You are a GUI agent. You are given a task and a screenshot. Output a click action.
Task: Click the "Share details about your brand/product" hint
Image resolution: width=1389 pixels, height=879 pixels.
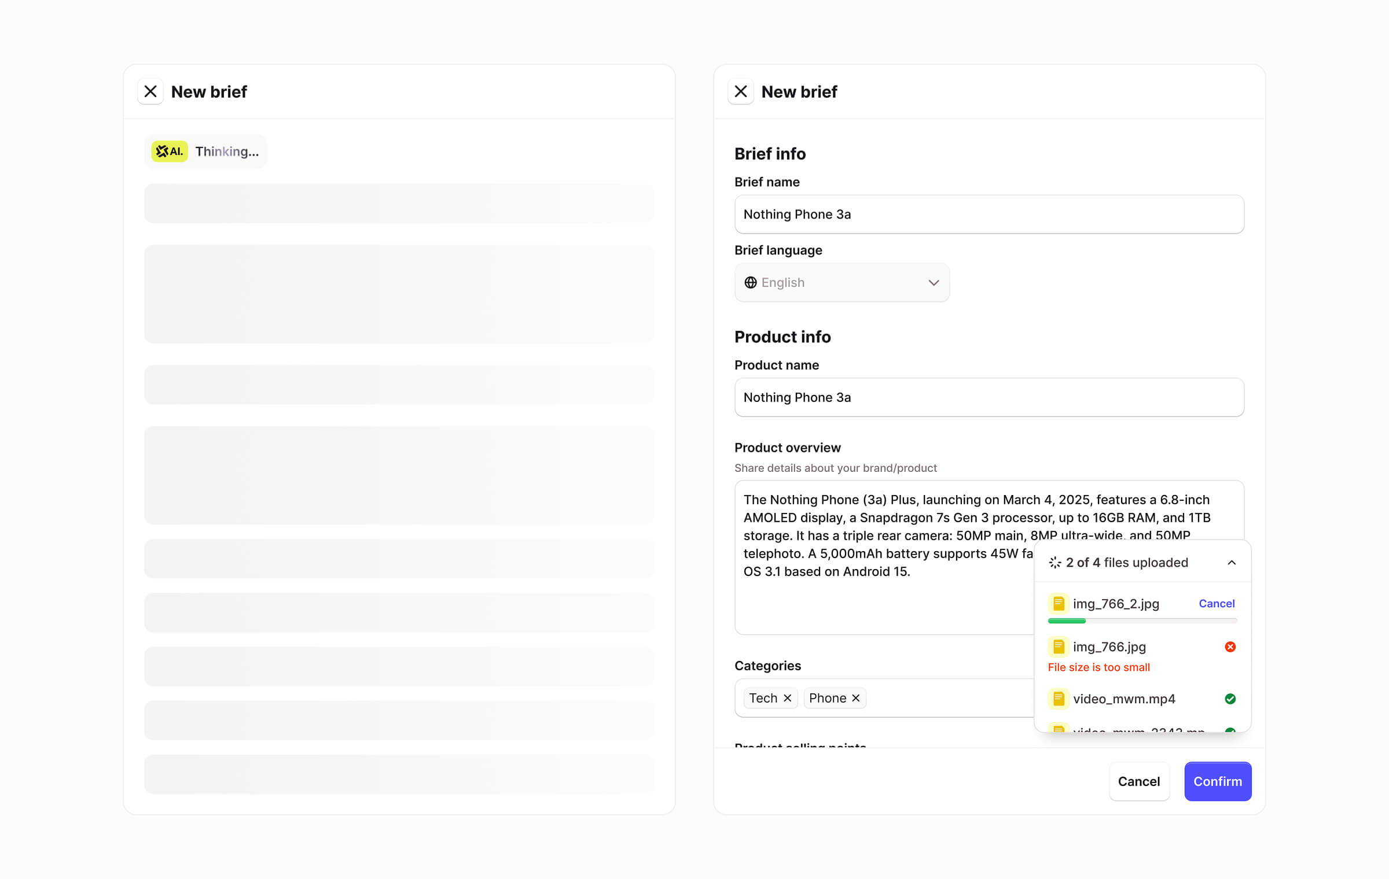tap(835, 468)
